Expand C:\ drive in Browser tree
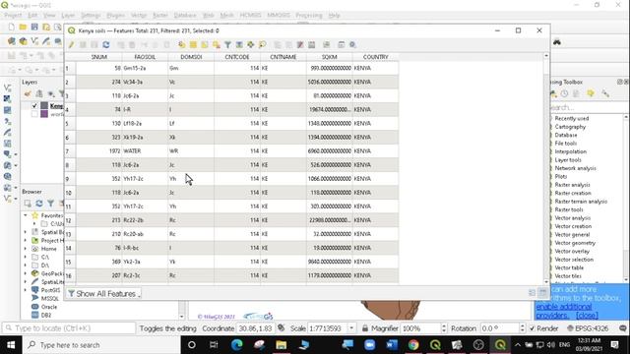The height and width of the screenshot is (354, 630). coord(26,257)
